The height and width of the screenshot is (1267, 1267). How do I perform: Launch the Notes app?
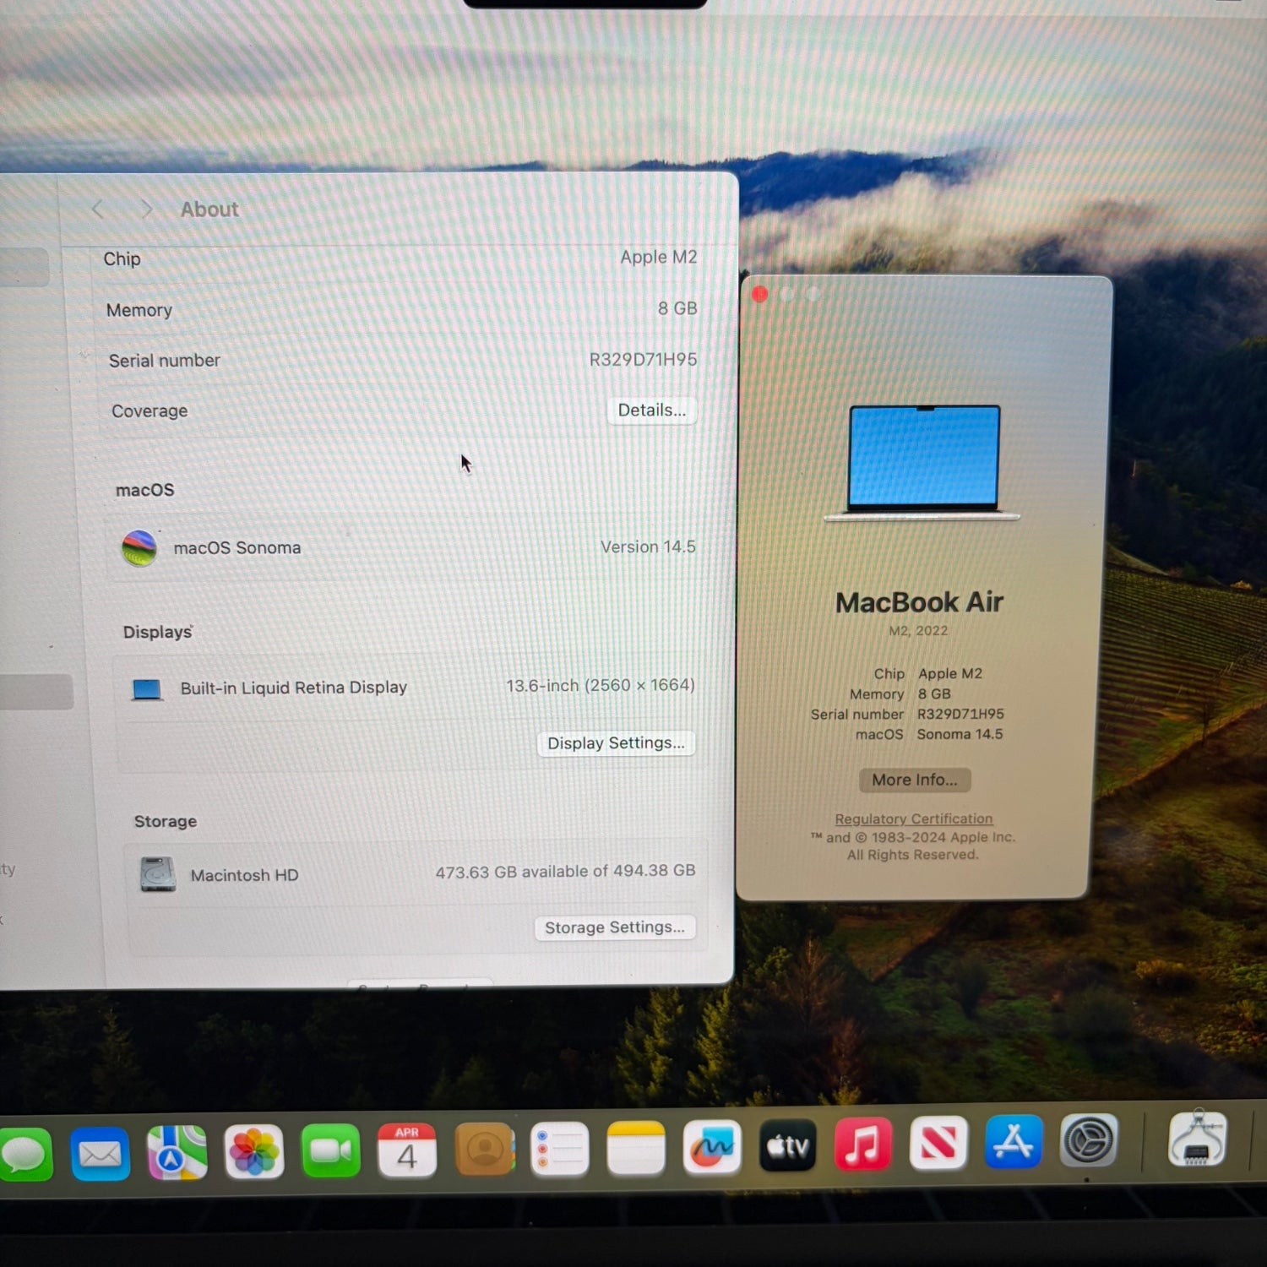[x=636, y=1148]
